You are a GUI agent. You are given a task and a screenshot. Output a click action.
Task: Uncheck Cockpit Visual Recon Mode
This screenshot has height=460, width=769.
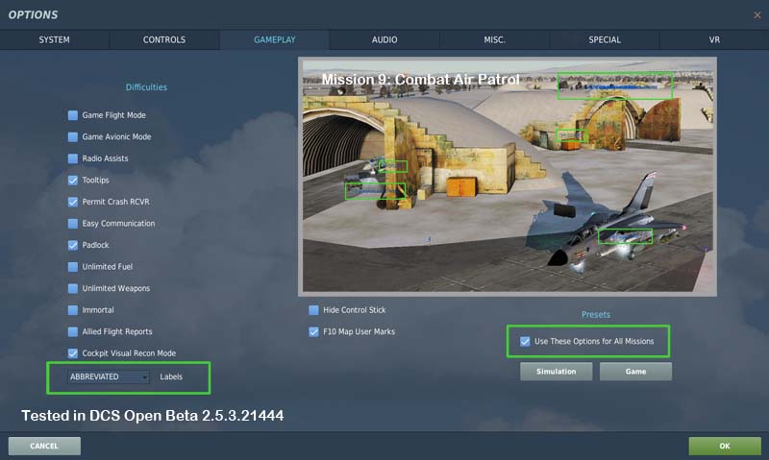coord(73,353)
